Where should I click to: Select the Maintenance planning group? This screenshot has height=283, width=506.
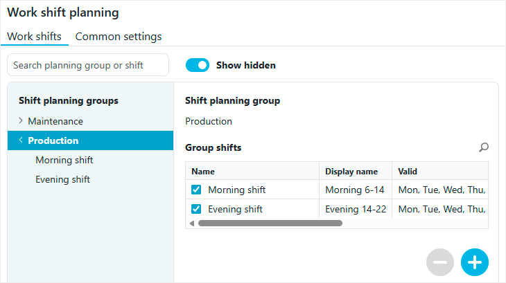55,121
